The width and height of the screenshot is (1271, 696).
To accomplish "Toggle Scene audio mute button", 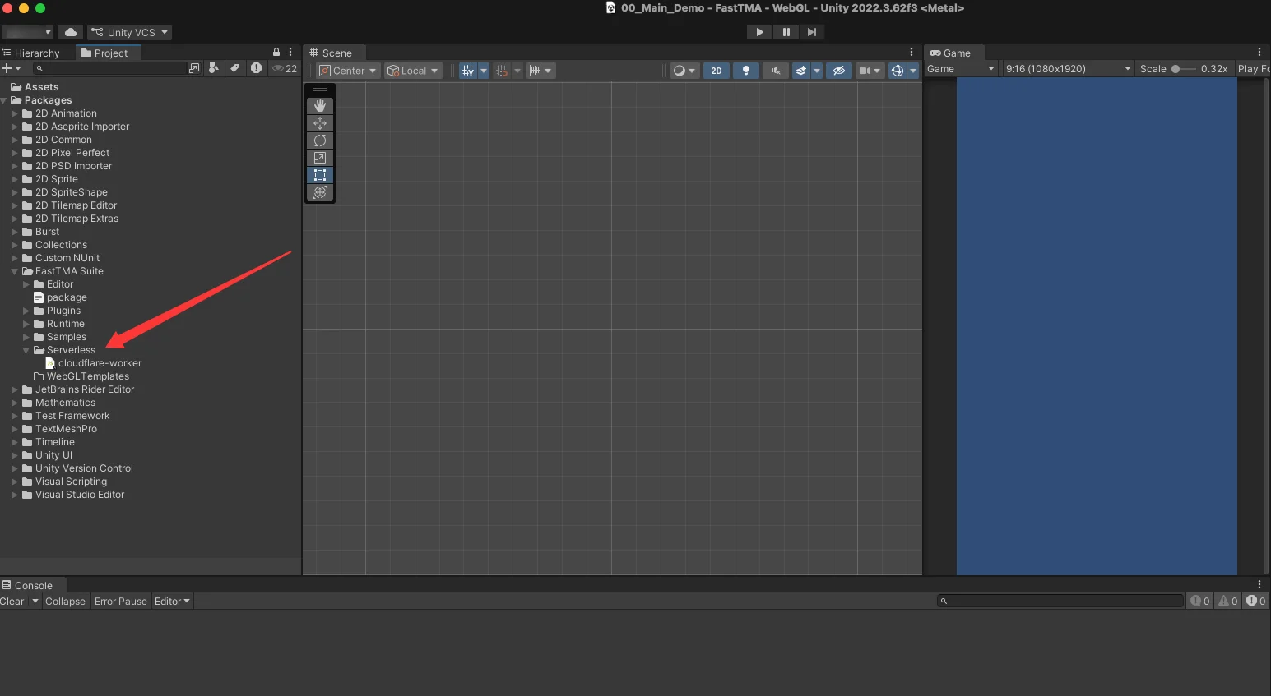I will tap(775, 71).
